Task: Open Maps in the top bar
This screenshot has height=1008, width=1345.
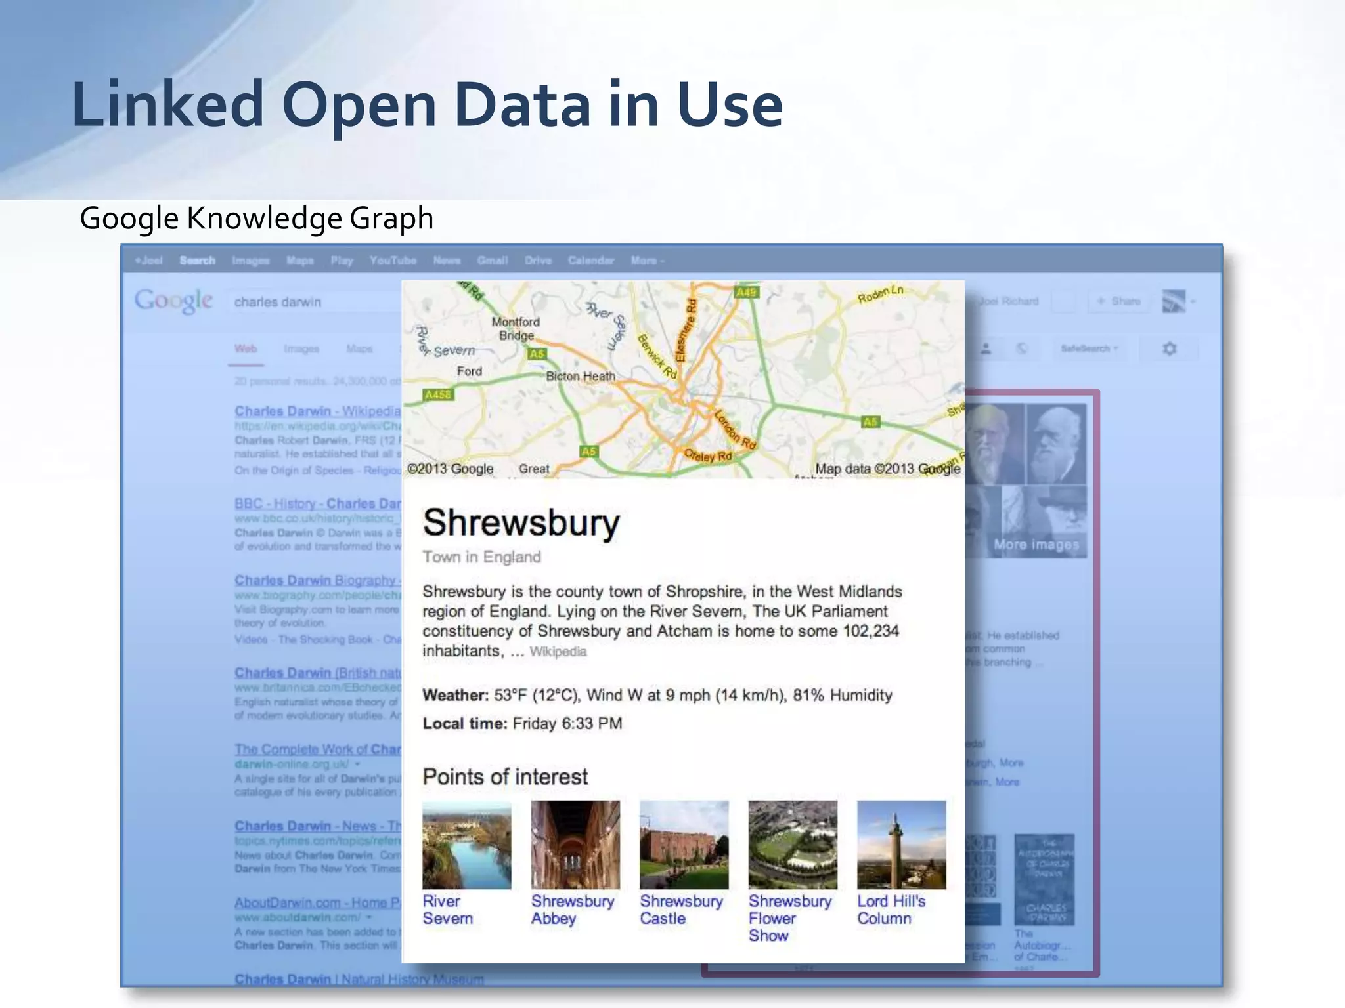Action: pyautogui.click(x=299, y=261)
